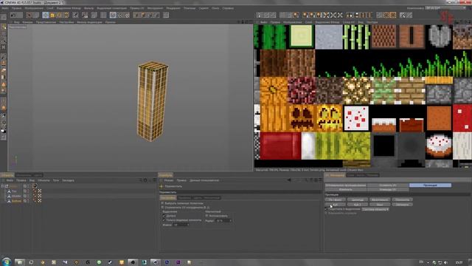Open the file explorer taskbar icon
The image size is (472, 266).
pos(20,262)
